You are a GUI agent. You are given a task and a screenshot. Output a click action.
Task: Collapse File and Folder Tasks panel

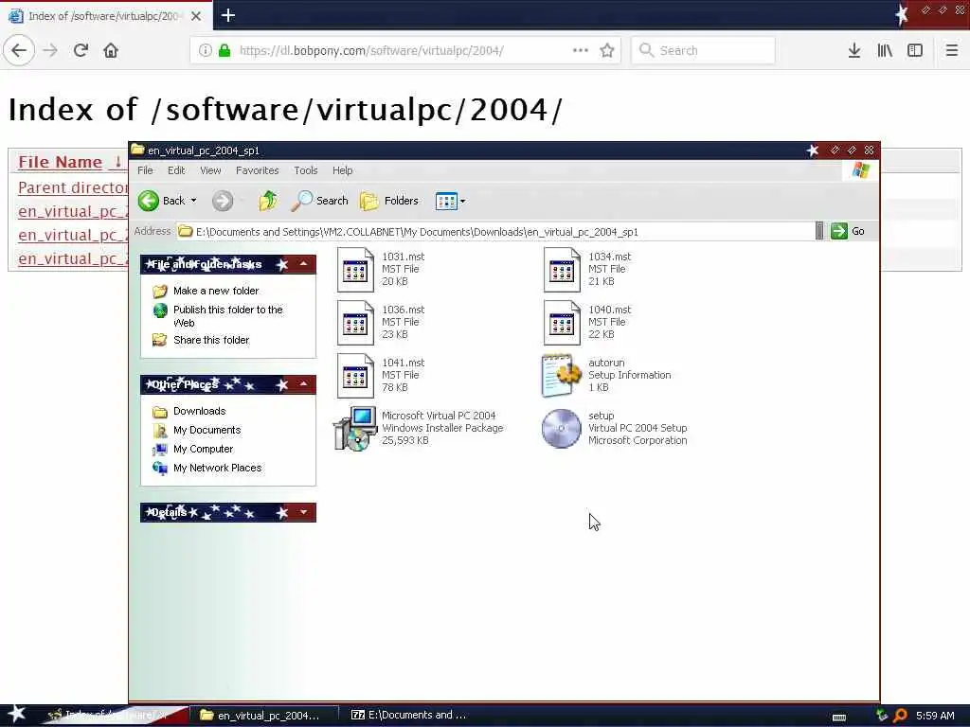303,265
